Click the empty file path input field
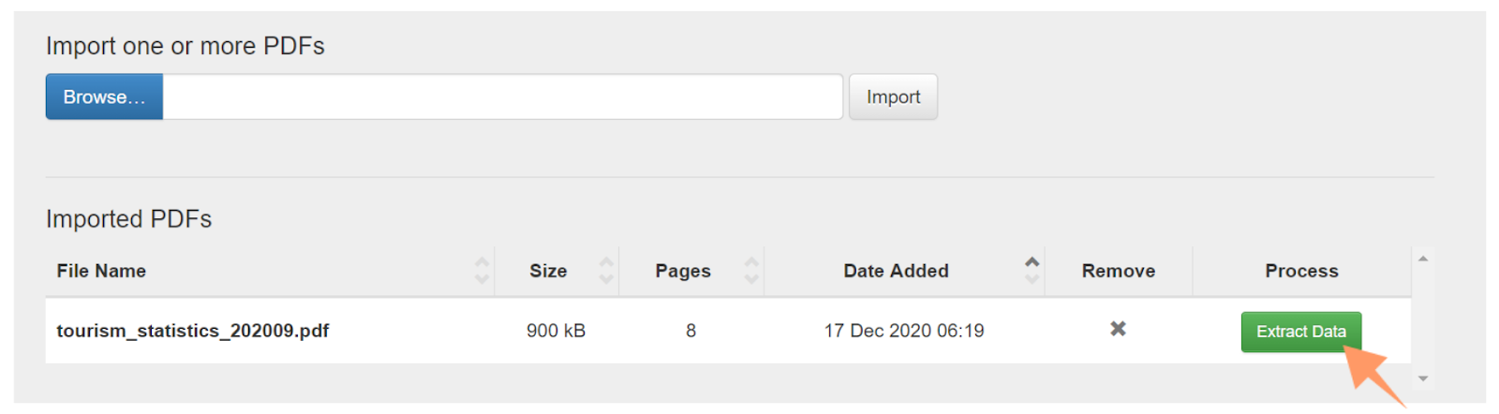The height and width of the screenshot is (414, 1499). 502,96
